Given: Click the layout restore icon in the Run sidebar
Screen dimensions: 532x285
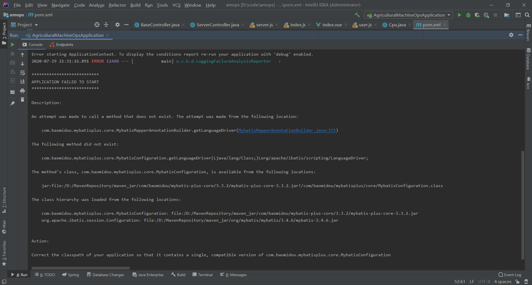Looking at the screenshot, I should tap(12, 92).
